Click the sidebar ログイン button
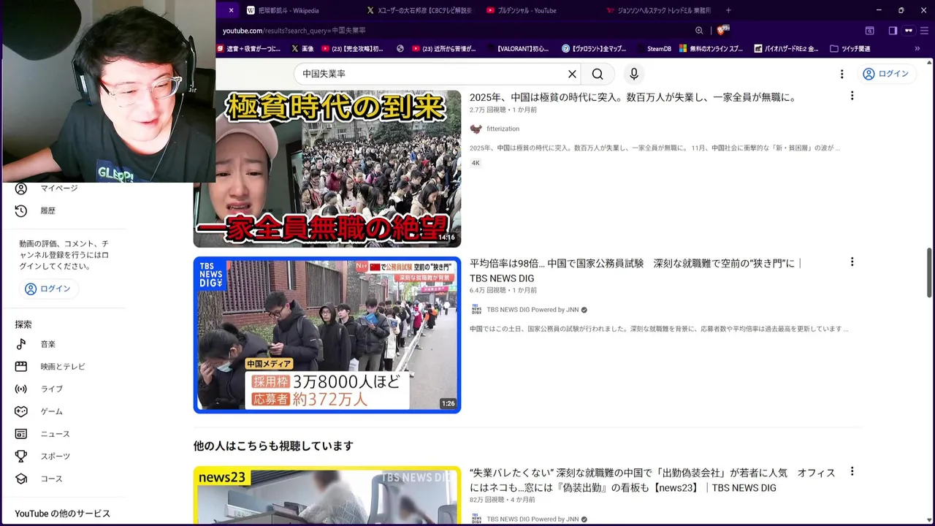Image resolution: width=935 pixels, height=526 pixels. [48, 289]
